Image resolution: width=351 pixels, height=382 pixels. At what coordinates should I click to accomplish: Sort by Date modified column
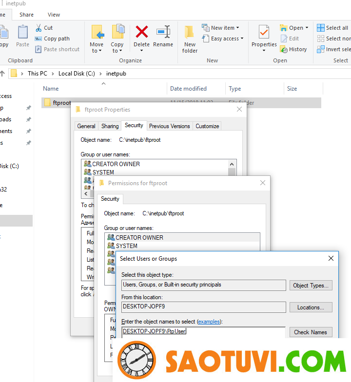tap(188, 89)
